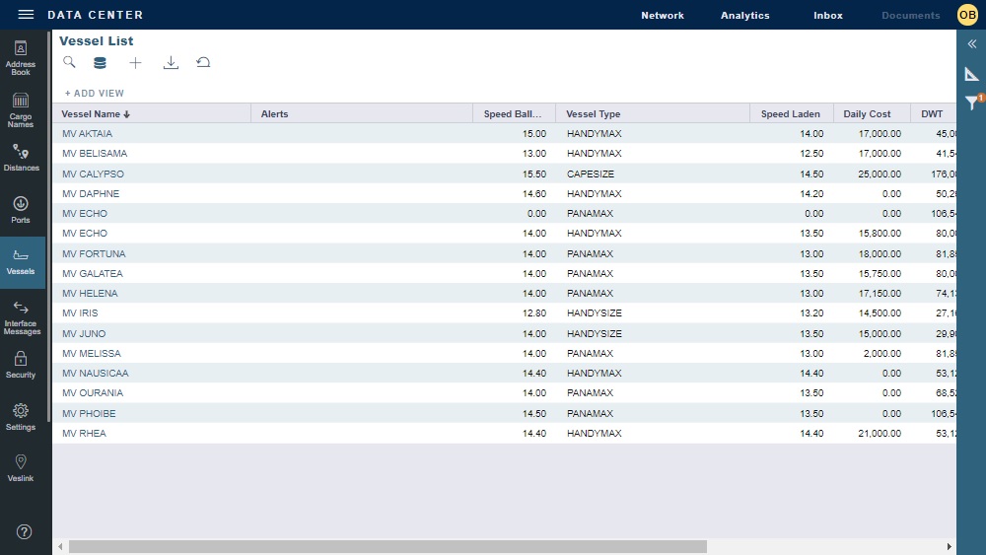This screenshot has height=555, width=986.
Task: Open the Distances module
Action: pyautogui.click(x=21, y=158)
